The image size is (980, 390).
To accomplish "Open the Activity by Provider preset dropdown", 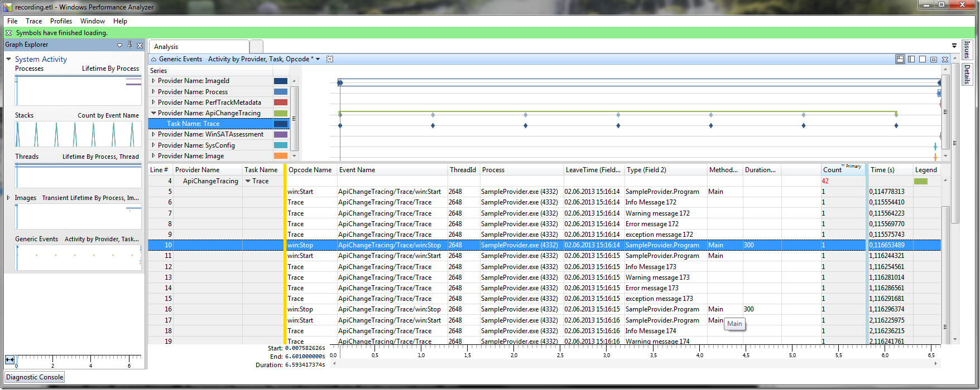I will point(318,59).
